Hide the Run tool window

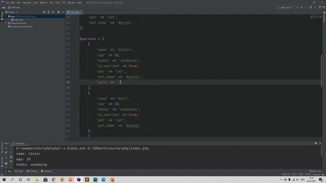320,143
